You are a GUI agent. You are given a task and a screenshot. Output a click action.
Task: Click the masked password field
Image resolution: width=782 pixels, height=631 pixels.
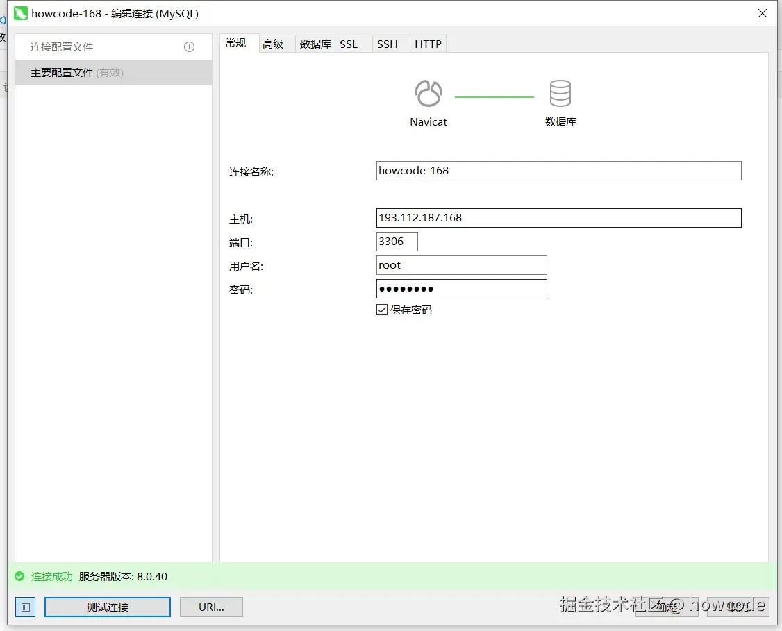461,289
